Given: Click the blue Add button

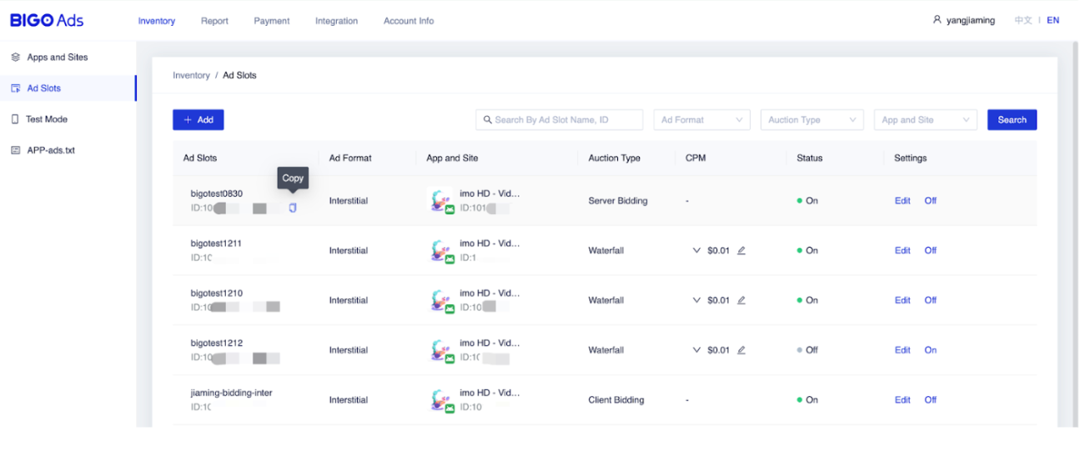Looking at the screenshot, I should tap(198, 120).
